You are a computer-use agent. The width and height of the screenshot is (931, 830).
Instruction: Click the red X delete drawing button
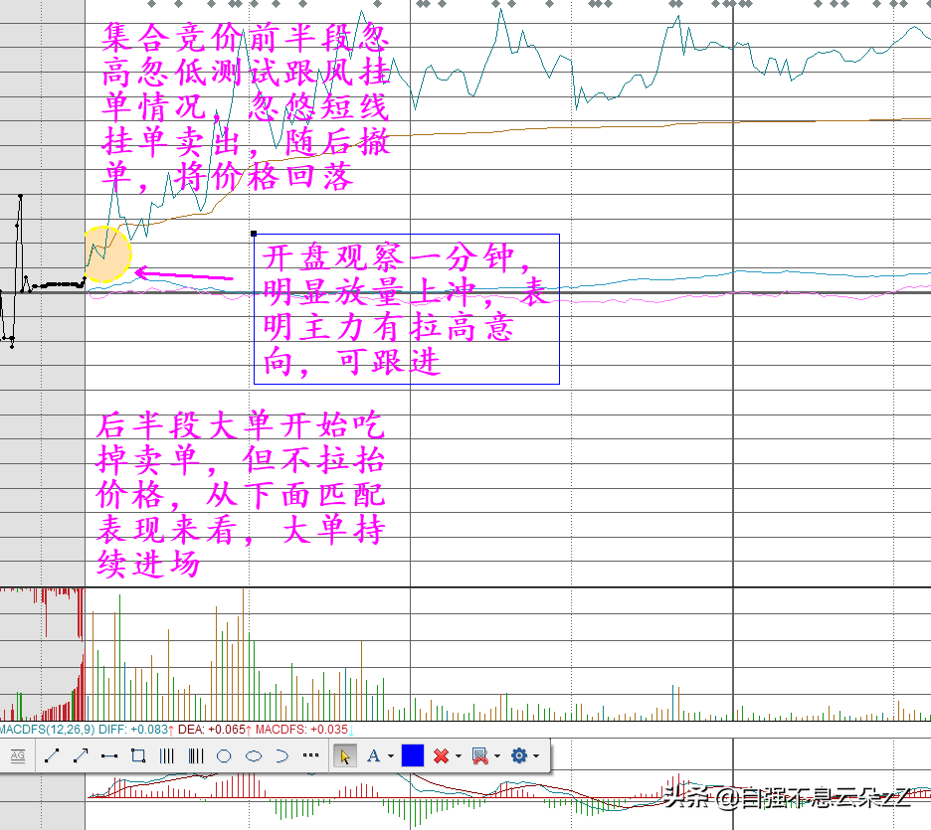click(x=442, y=756)
